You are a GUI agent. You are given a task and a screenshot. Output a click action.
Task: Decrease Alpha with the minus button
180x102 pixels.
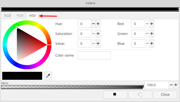pyautogui.click(x=171, y=85)
